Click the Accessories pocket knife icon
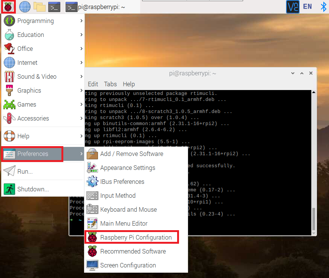 [x=9, y=118]
